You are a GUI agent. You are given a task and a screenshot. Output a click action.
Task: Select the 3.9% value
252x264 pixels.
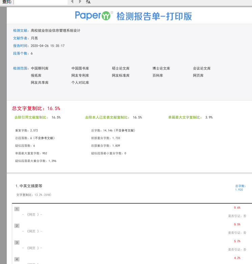pos(209,117)
